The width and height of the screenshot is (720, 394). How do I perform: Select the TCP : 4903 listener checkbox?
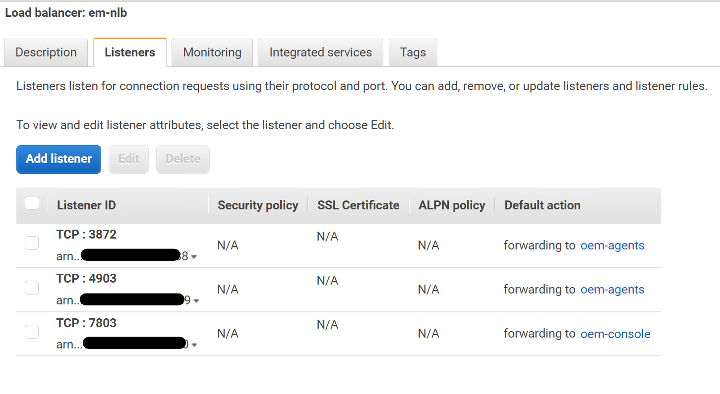point(32,288)
